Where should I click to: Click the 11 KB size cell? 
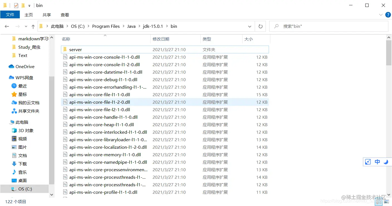pyautogui.click(x=262, y=192)
